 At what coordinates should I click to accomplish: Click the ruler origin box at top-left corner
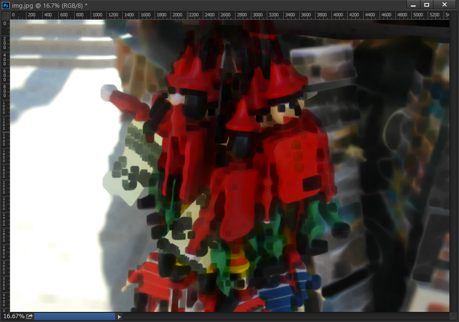tap(5, 15)
